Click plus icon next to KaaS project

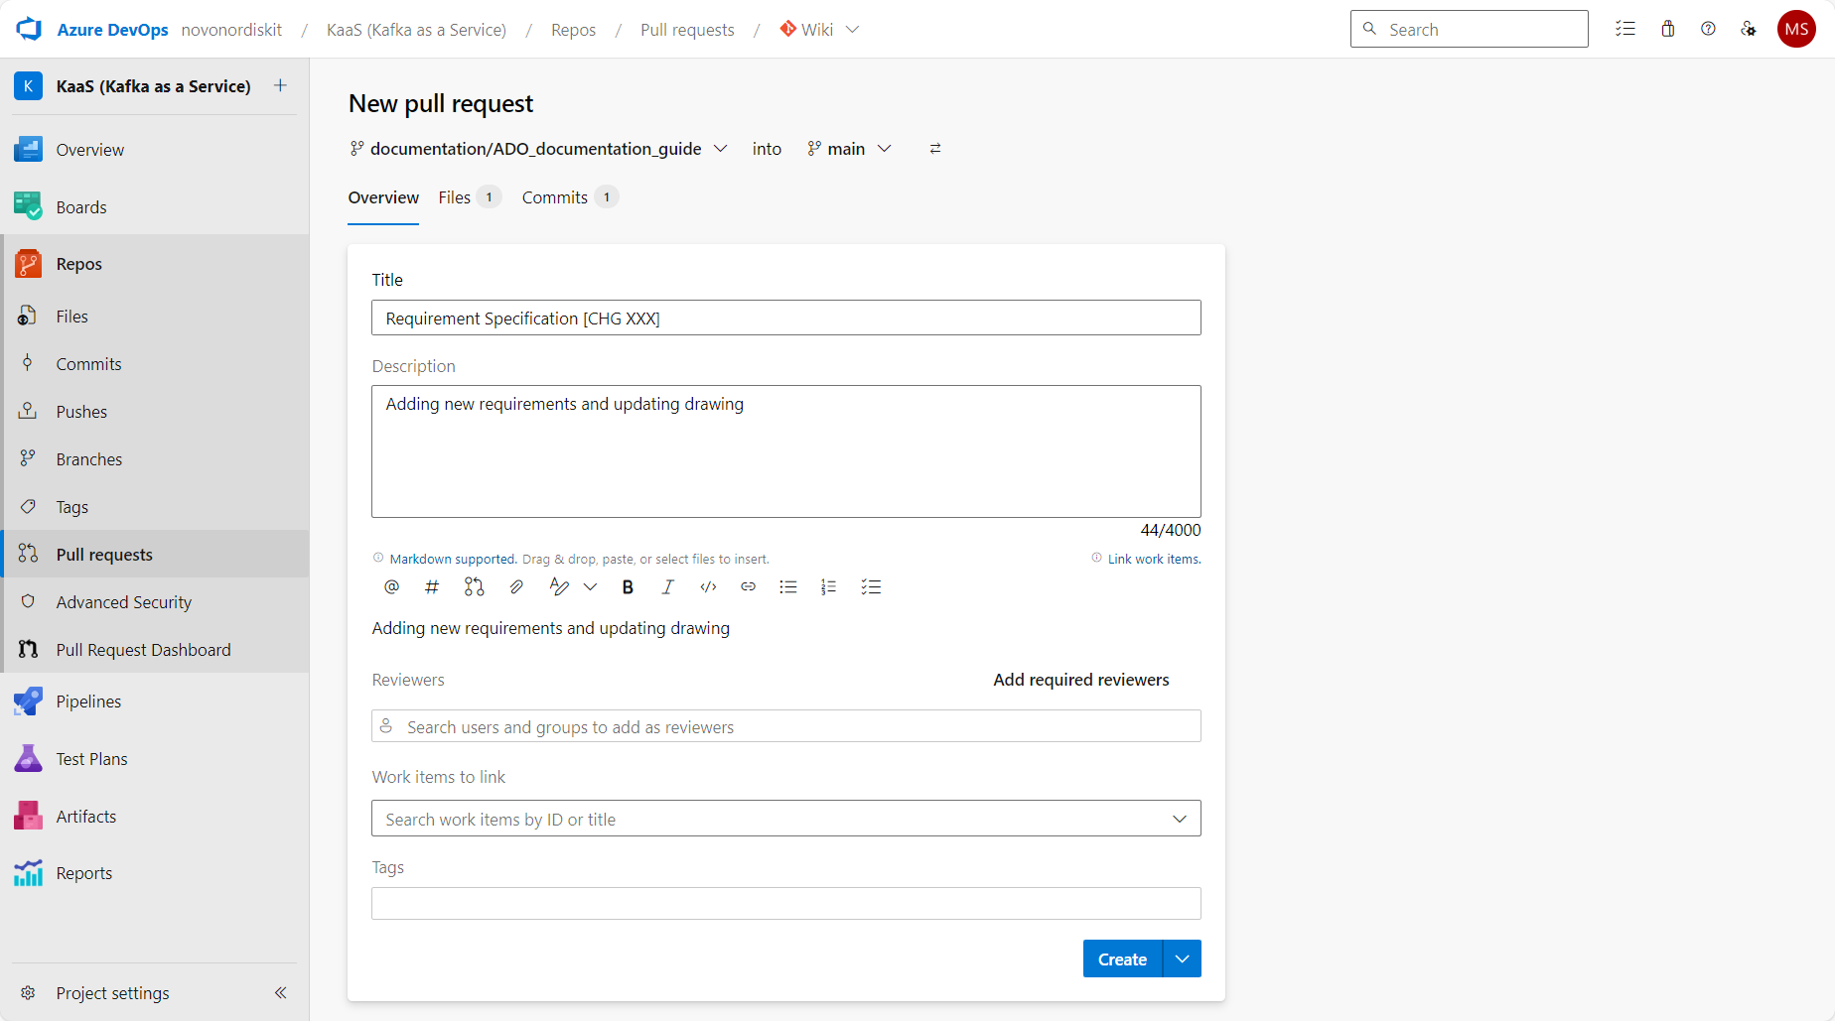281,85
